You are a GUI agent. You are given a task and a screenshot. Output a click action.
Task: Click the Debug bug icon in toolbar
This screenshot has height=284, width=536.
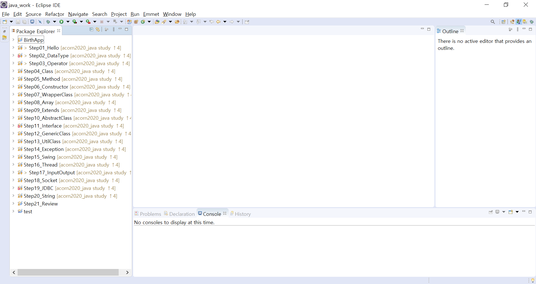tap(48, 22)
